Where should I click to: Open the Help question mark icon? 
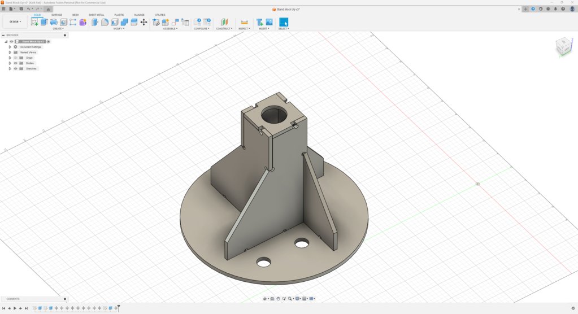pos(563,9)
